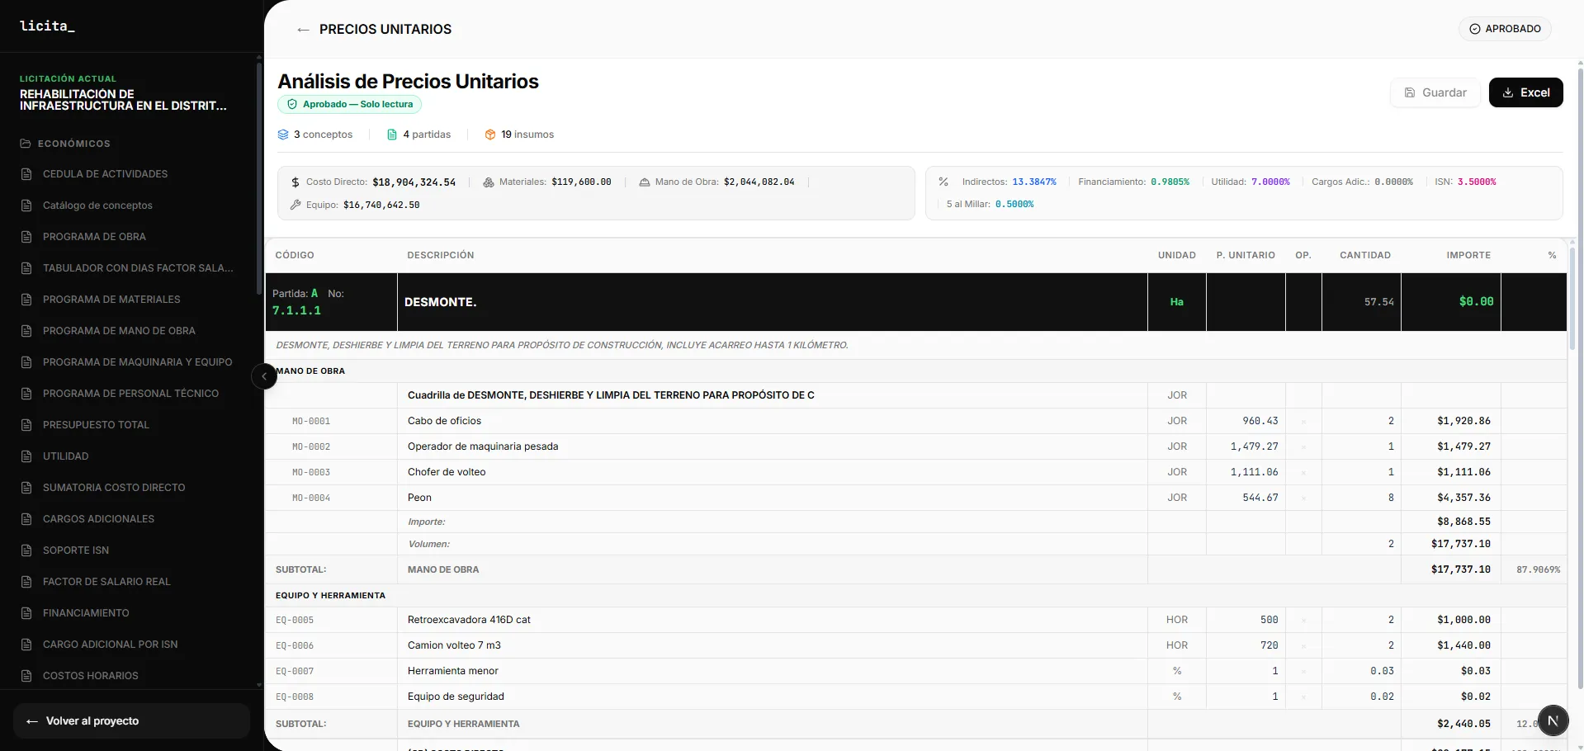This screenshot has width=1584, height=751.
Task: Click the box icon beside 19 insumos
Action: pos(490,135)
